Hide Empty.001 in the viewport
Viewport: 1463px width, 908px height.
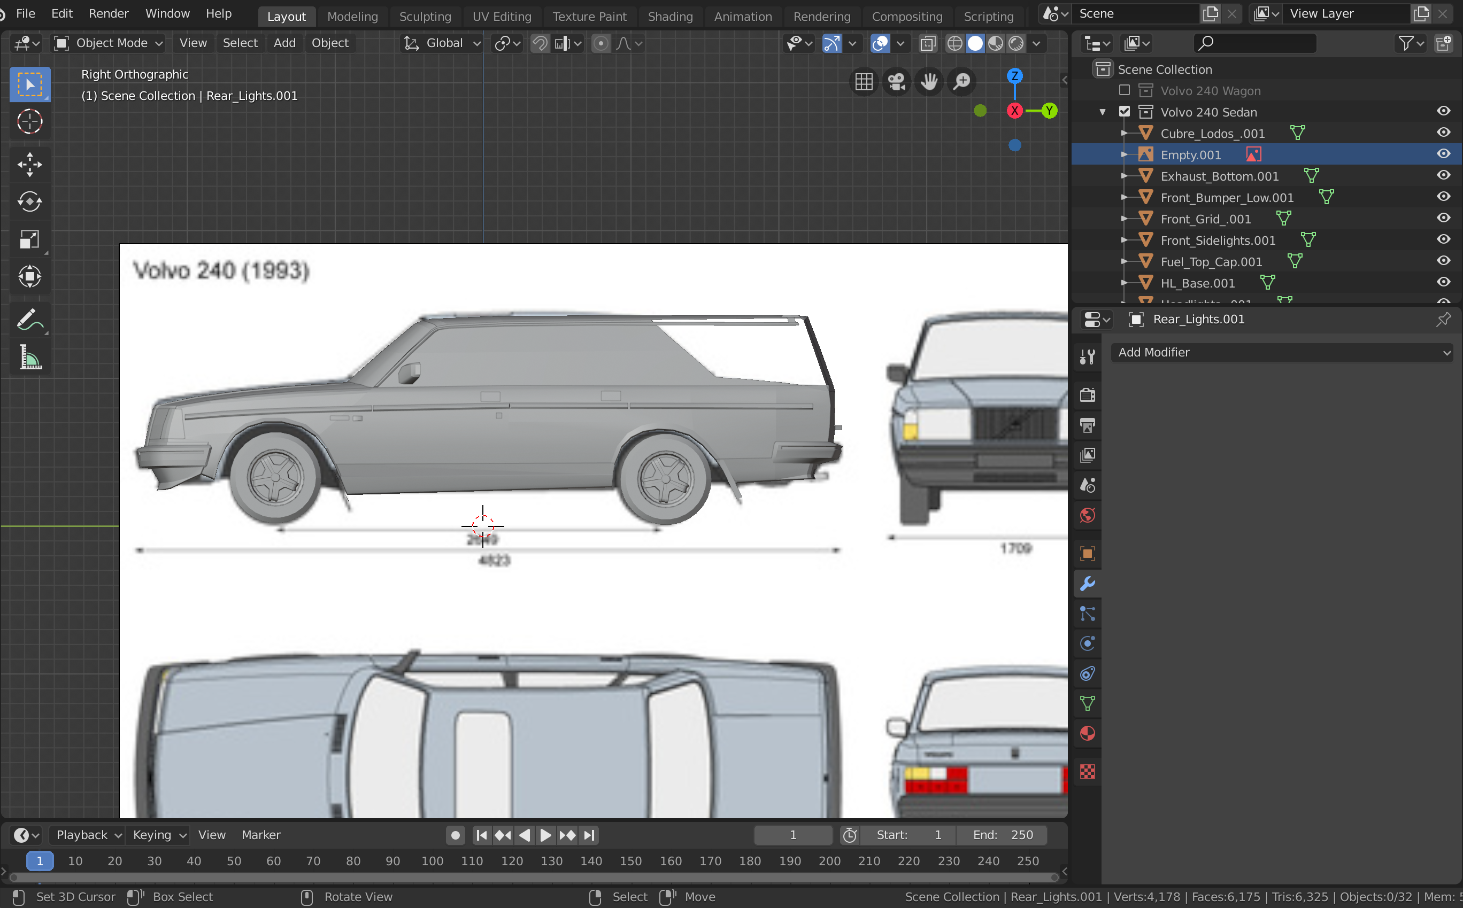tap(1443, 154)
